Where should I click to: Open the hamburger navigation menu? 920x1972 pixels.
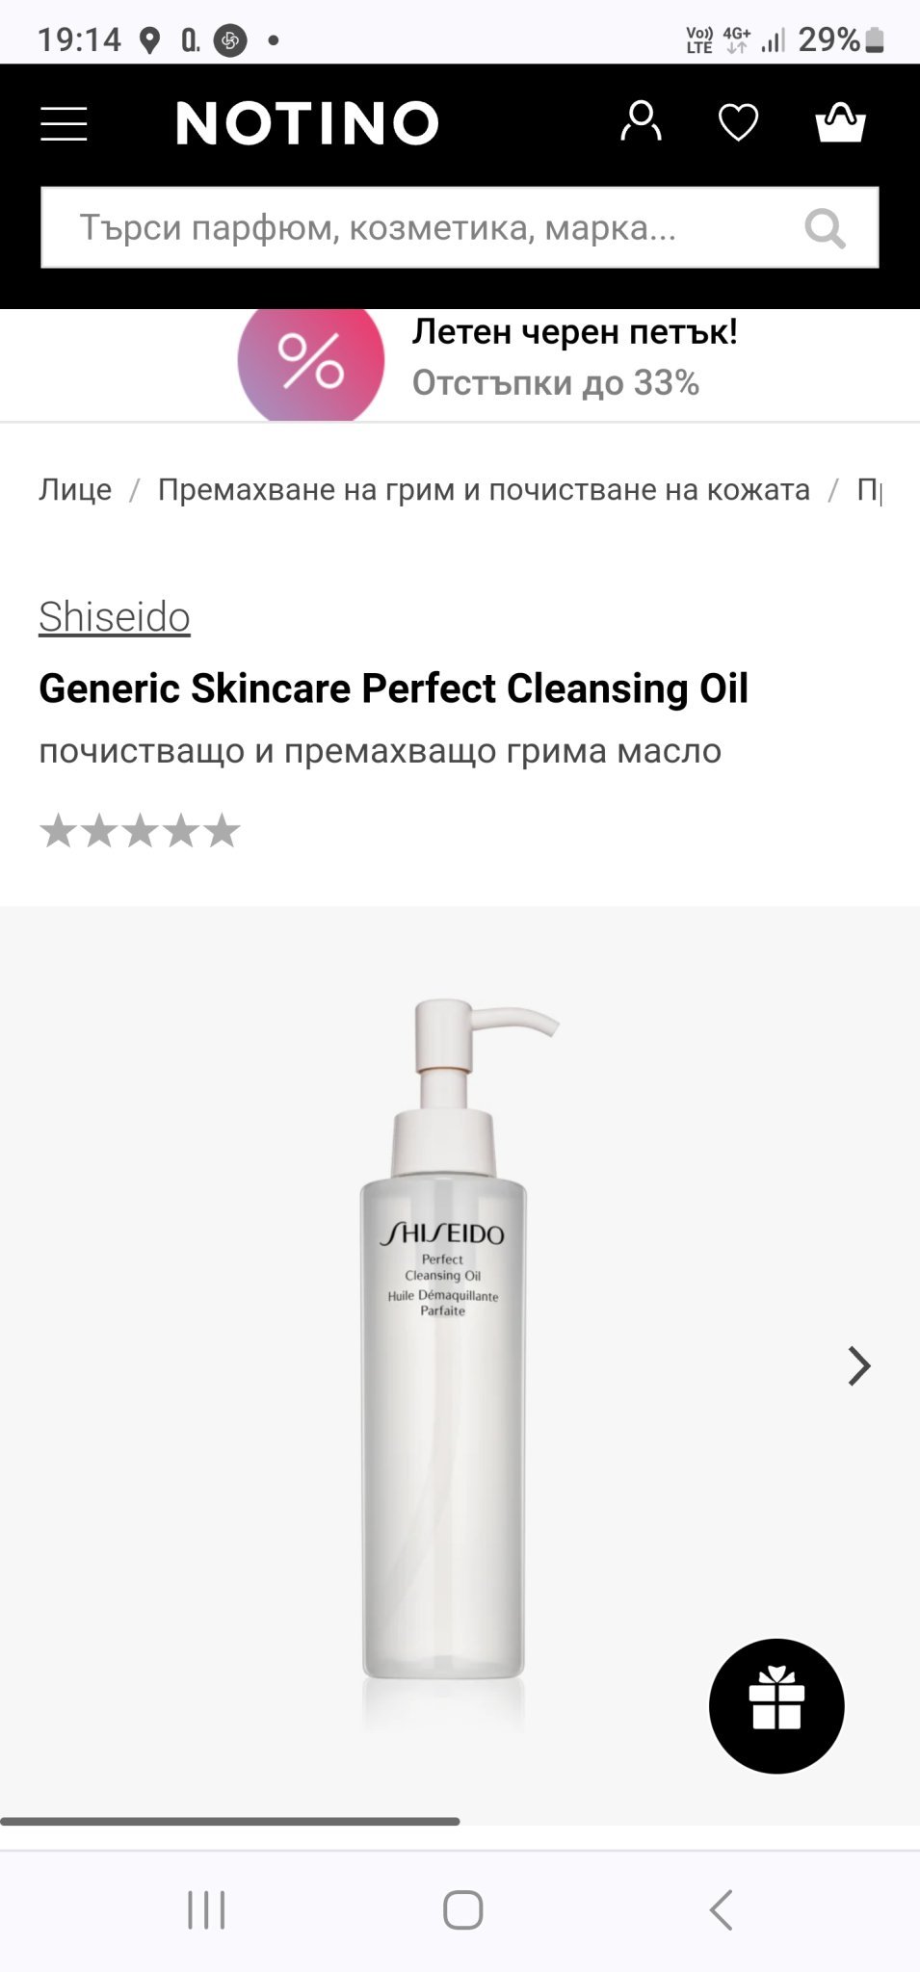64,123
